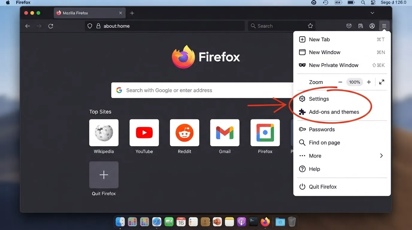This screenshot has width=412, height=230.
Task: Open Settings from the menu
Action: [x=342, y=99]
